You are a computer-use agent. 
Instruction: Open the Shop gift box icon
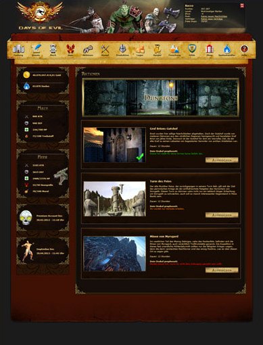210,49
